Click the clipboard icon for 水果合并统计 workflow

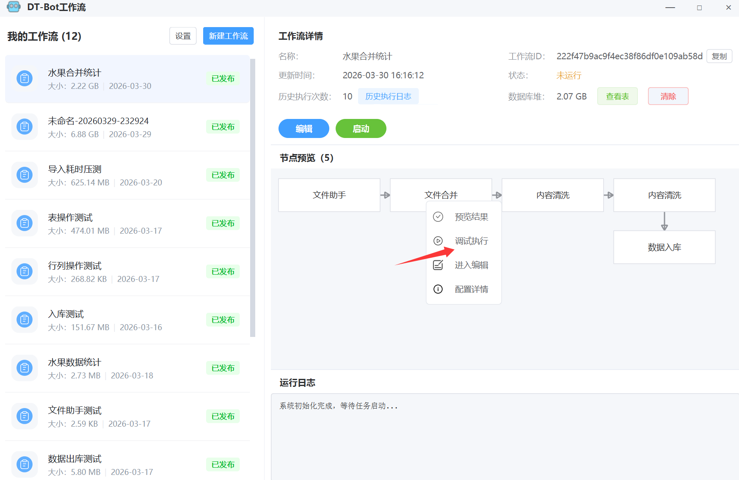(25, 79)
